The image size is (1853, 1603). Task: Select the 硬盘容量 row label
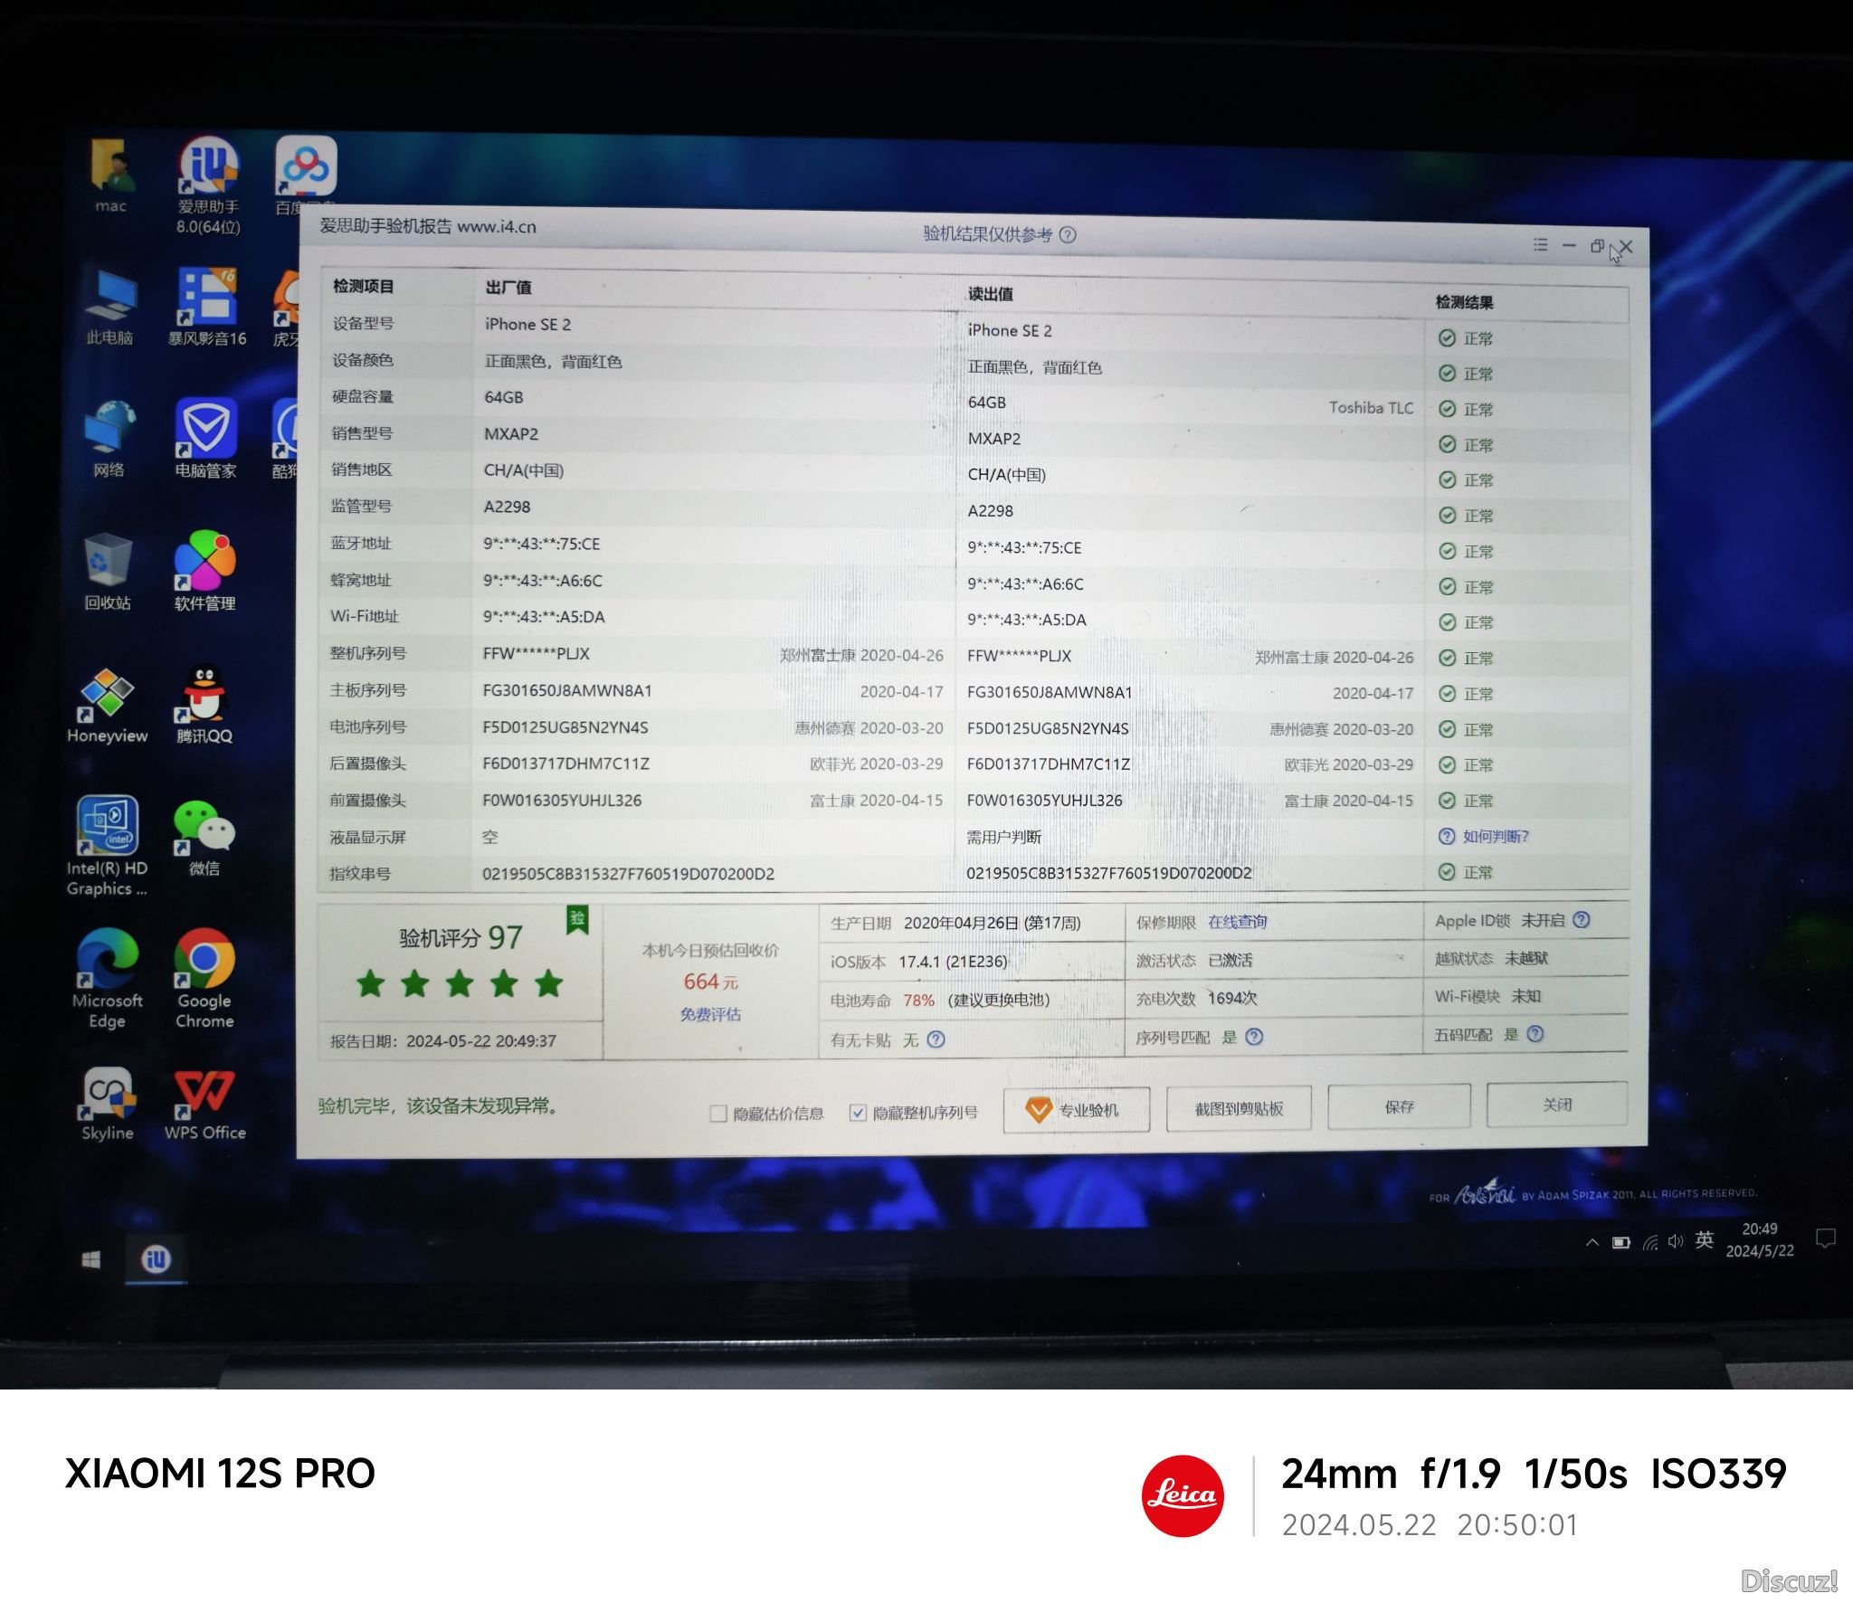pos(362,397)
